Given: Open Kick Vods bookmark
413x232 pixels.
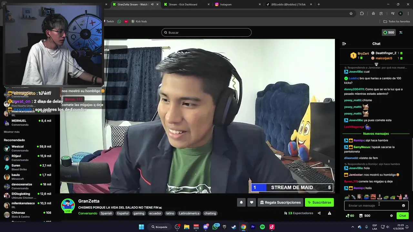Looking at the screenshot, I should coord(139,22).
